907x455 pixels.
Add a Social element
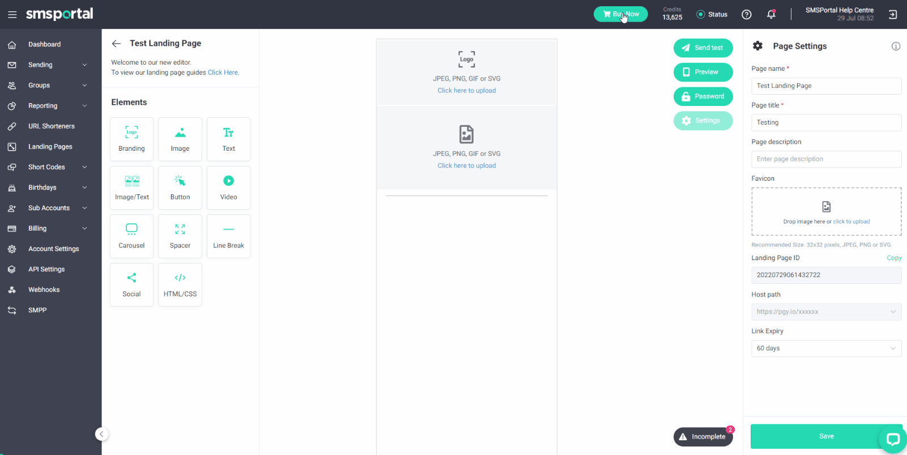pyautogui.click(x=131, y=285)
